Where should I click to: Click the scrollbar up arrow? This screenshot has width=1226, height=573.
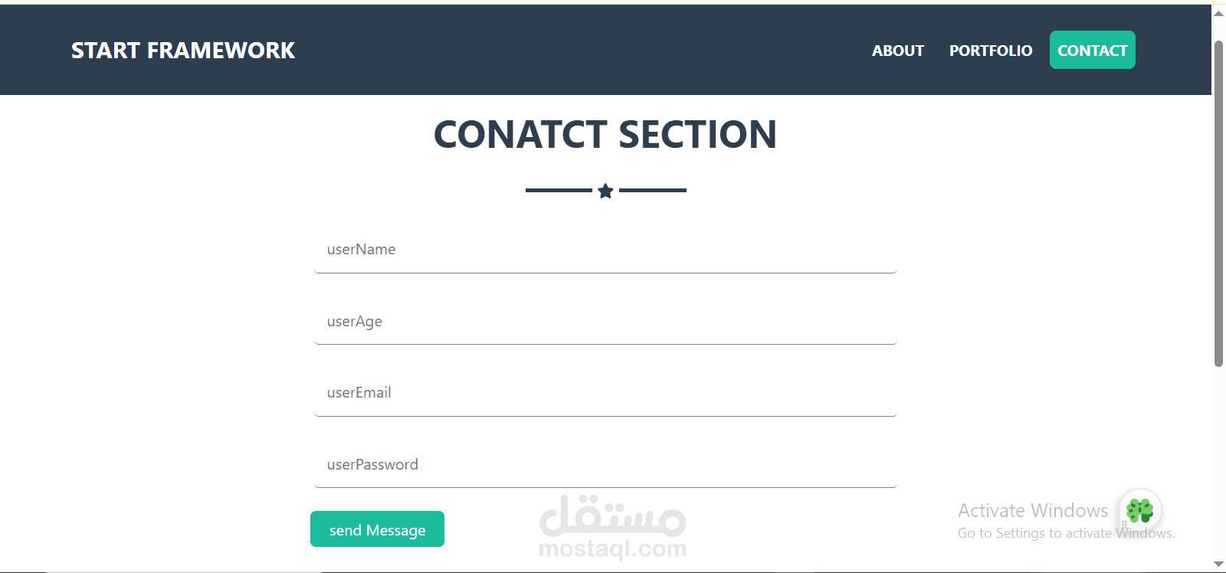(1218, 14)
